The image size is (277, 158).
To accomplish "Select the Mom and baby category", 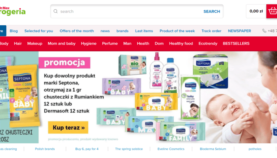I will coord(61,43).
